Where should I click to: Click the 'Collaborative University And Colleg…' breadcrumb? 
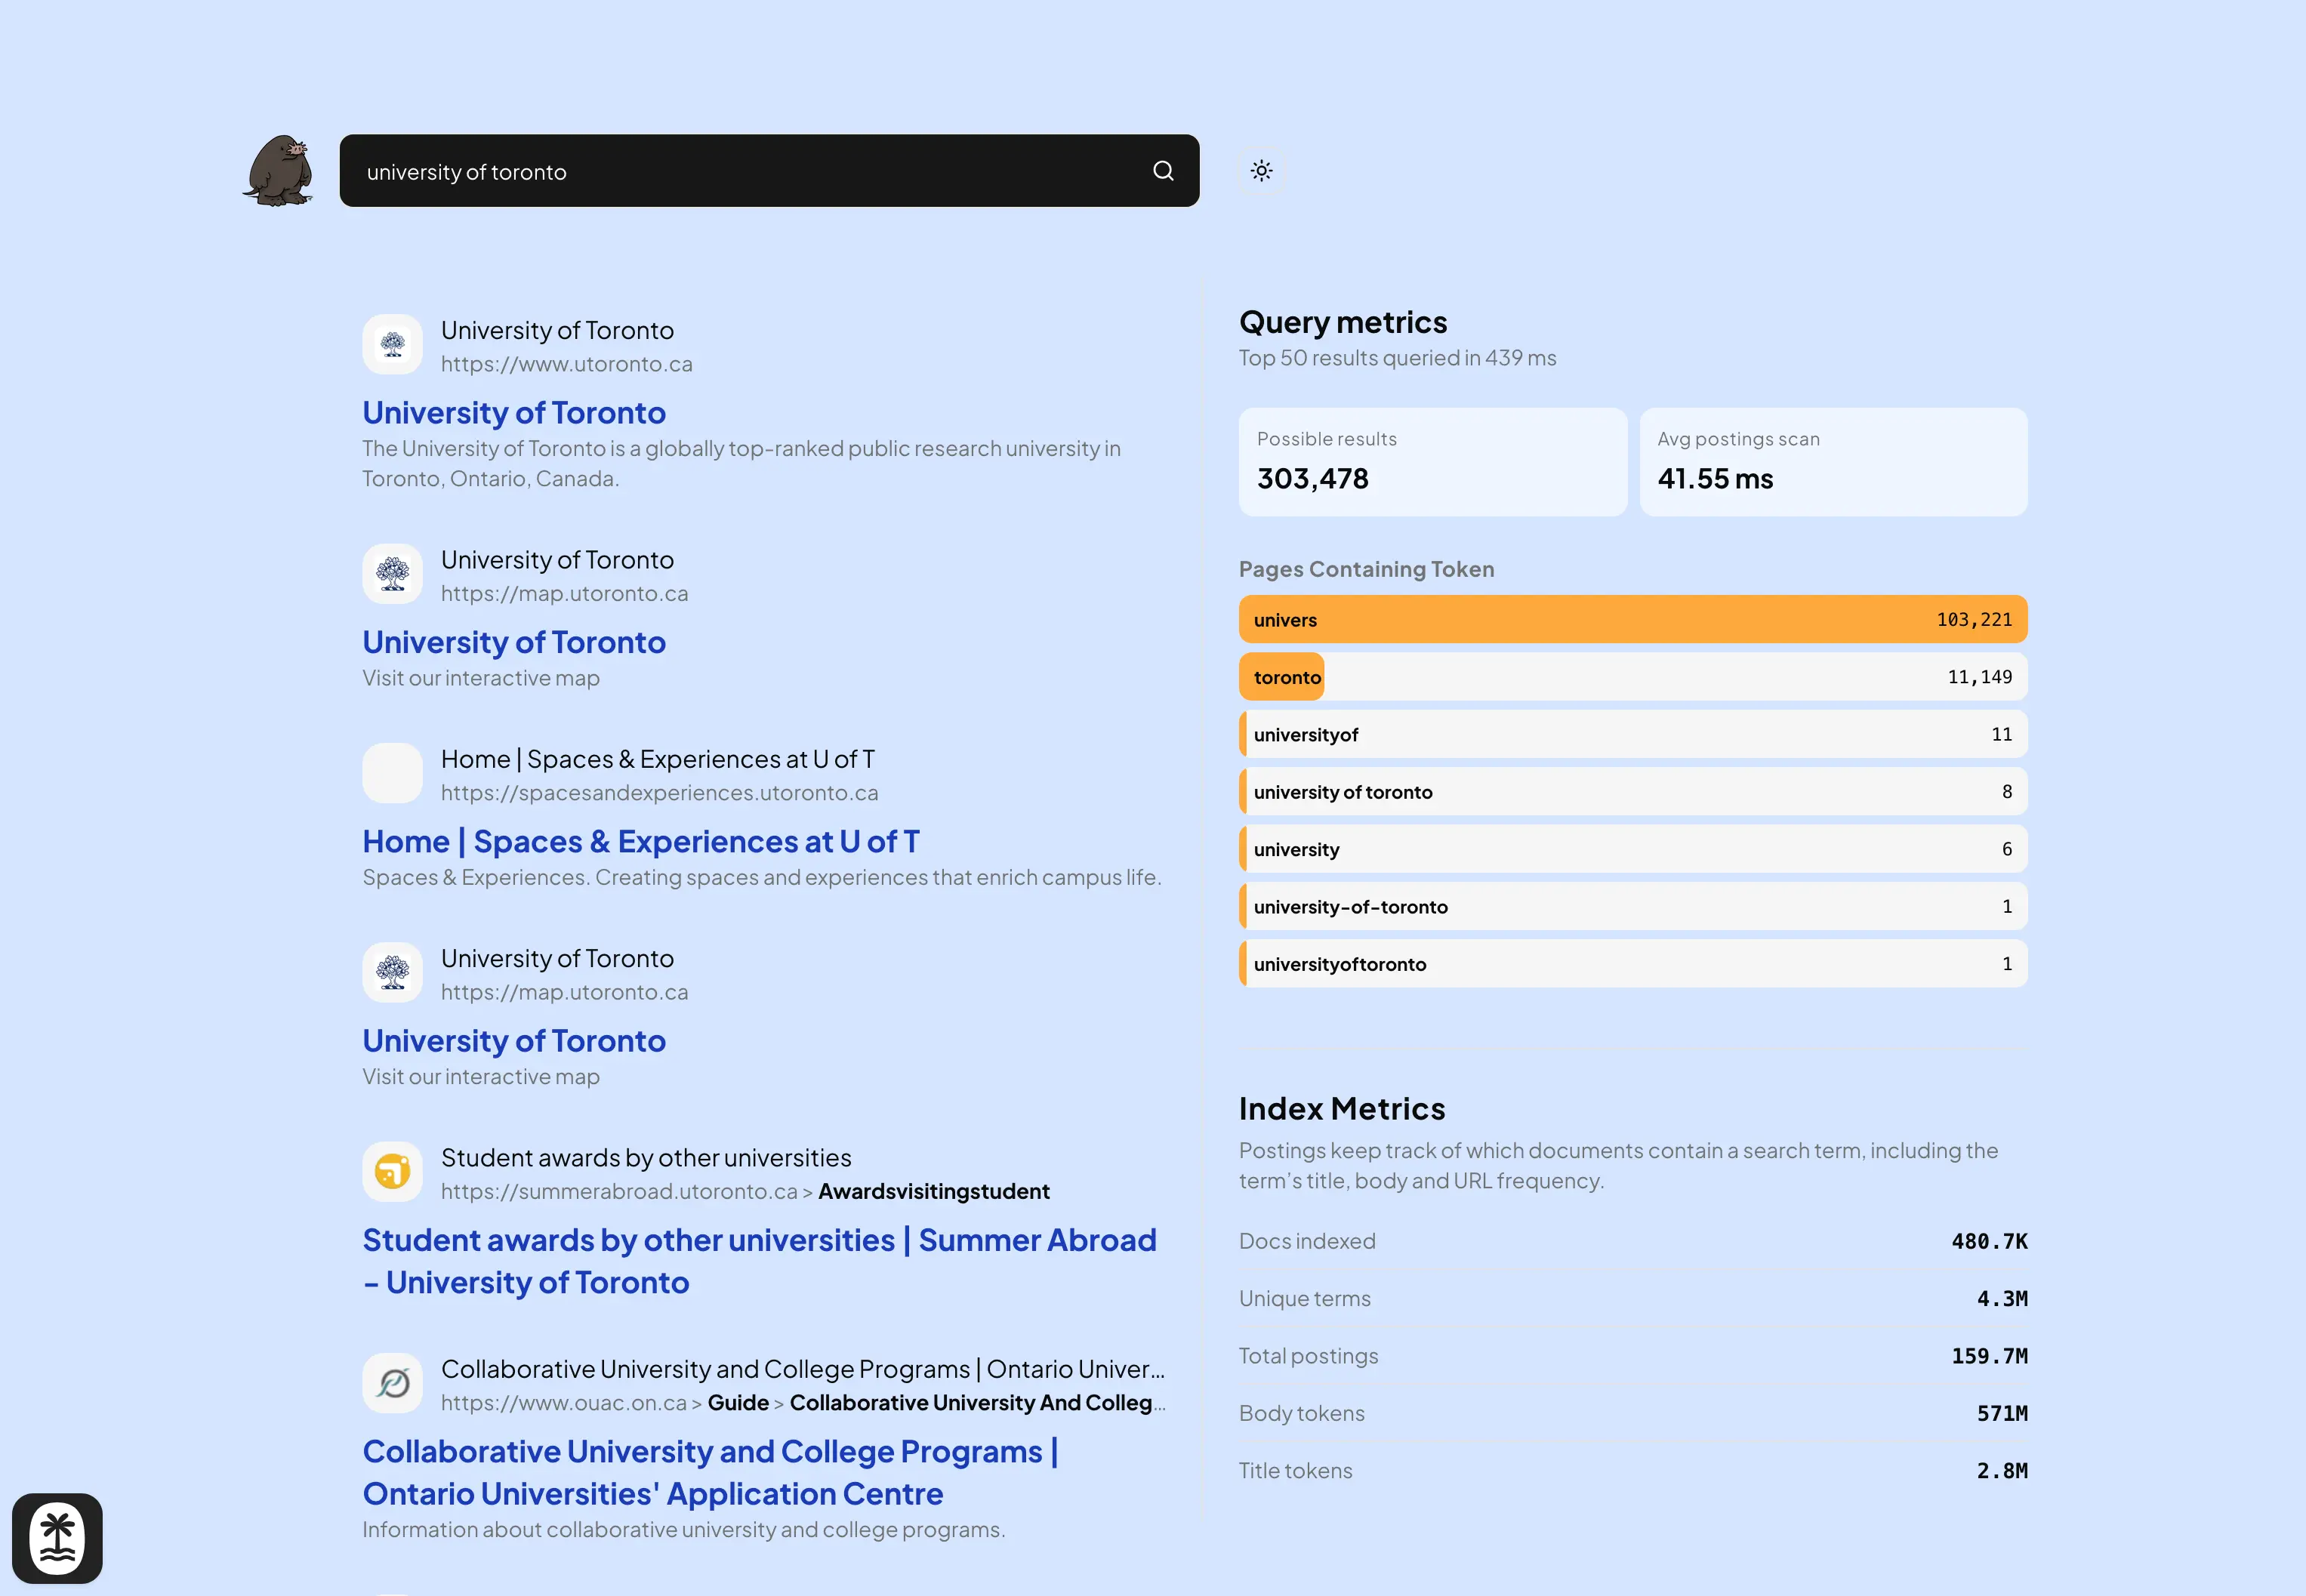click(x=977, y=1402)
